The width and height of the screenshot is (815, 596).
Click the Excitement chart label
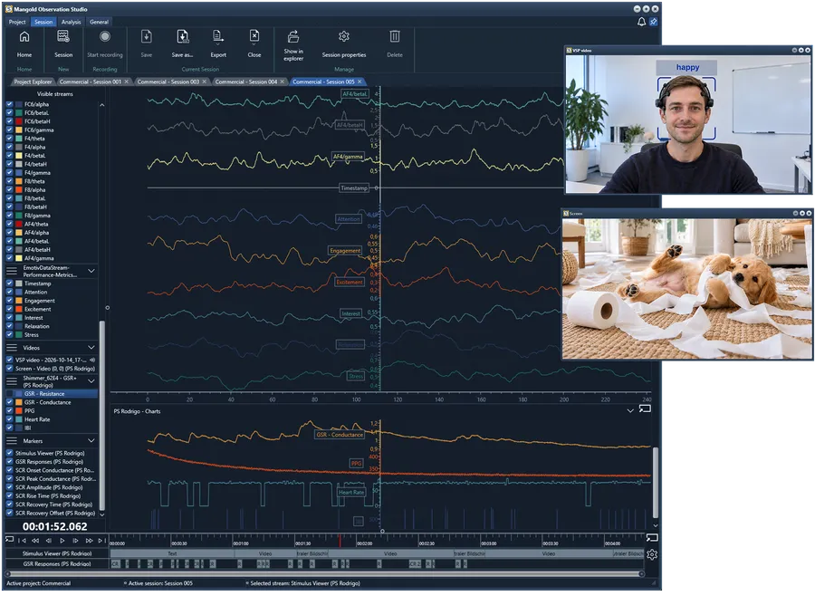(350, 283)
